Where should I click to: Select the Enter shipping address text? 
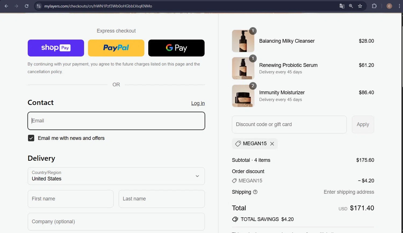coord(349,192)
